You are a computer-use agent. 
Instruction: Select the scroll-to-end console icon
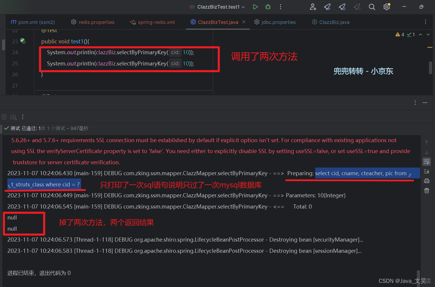[426, 171]
